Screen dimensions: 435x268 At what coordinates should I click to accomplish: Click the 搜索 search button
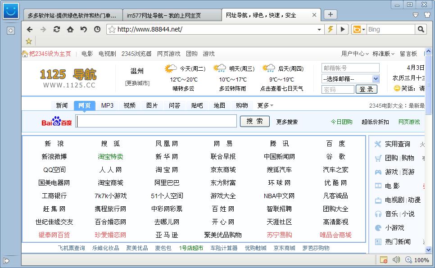255,121
